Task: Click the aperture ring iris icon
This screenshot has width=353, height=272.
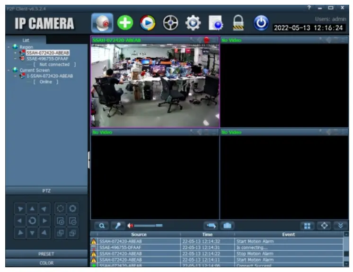Action: tap(73, 209)
